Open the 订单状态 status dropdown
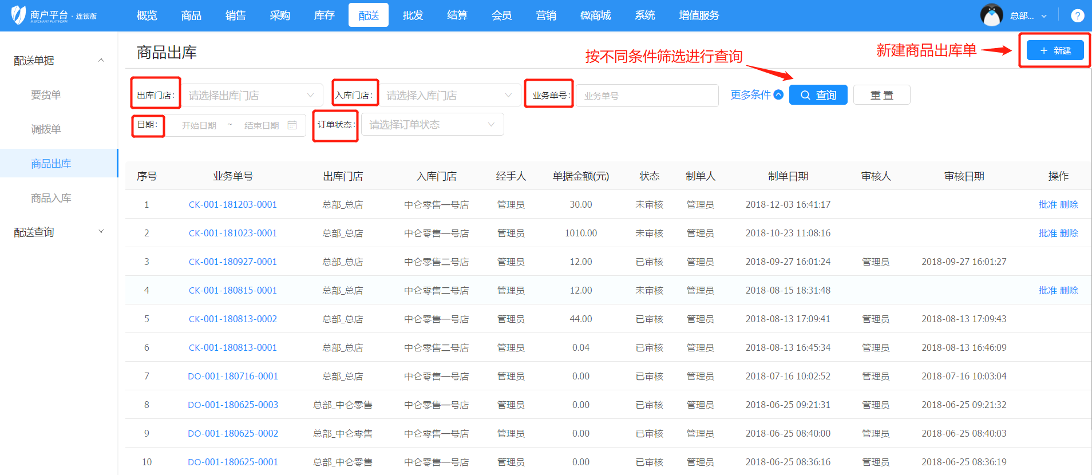 coord(432,125)
